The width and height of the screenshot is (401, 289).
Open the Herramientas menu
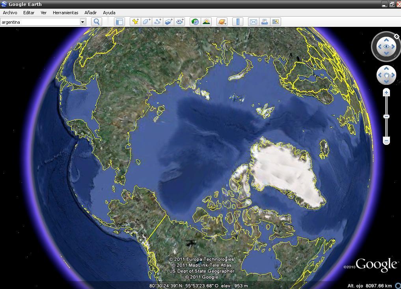(x=65, y=13)
